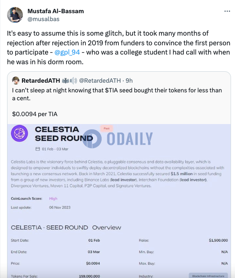
Task: Click the ODAILY watermark logo
Action: [117, 139]
